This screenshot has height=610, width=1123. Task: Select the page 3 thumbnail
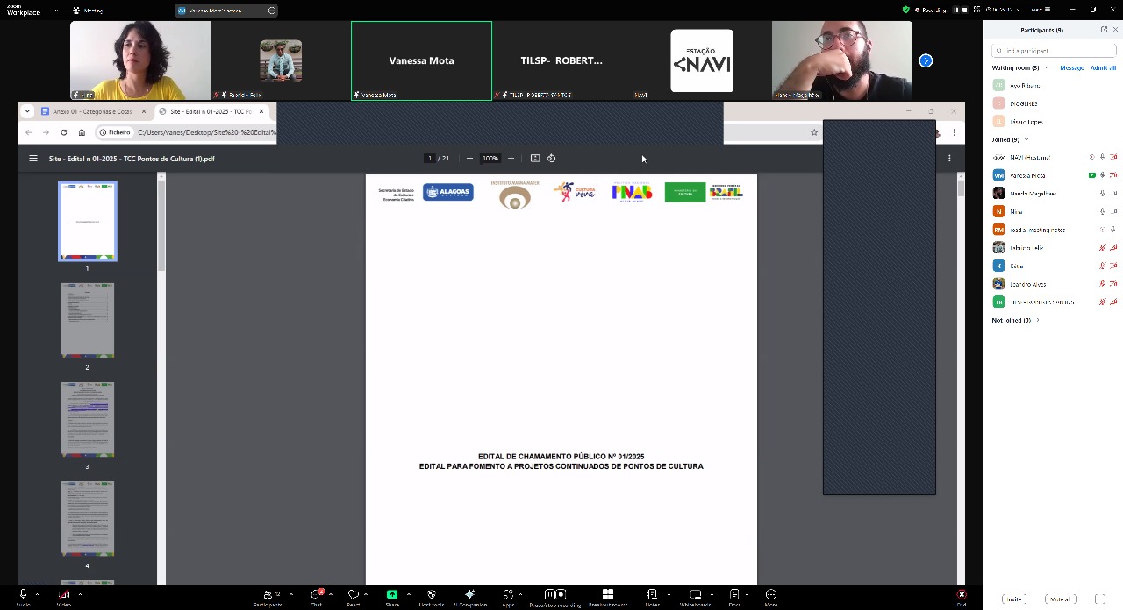tap(87, 419)
